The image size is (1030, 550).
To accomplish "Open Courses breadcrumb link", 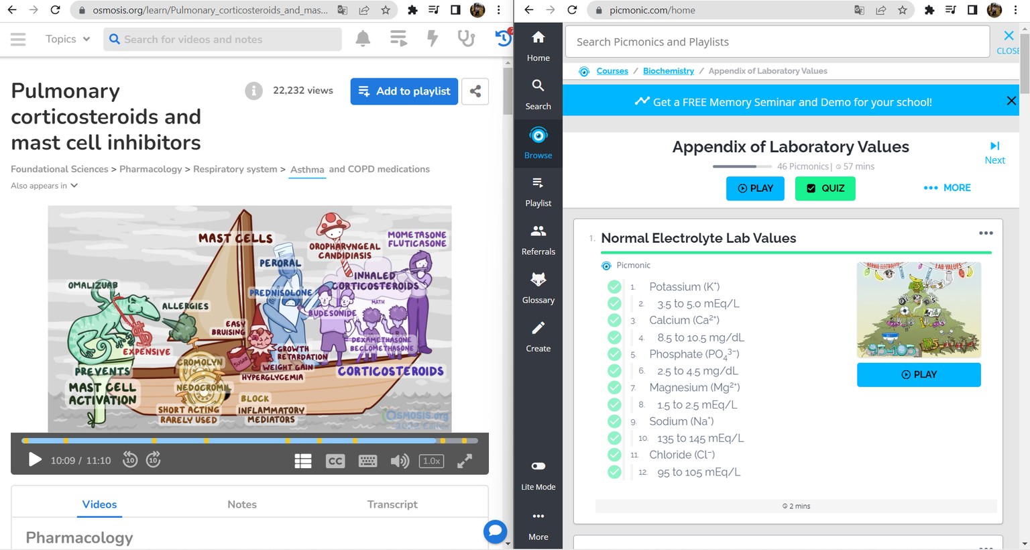I will [x=612, y=71].
